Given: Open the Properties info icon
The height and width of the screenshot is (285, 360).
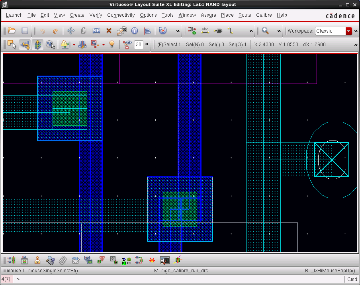Looking at the screenshot, I should (135, 31).
